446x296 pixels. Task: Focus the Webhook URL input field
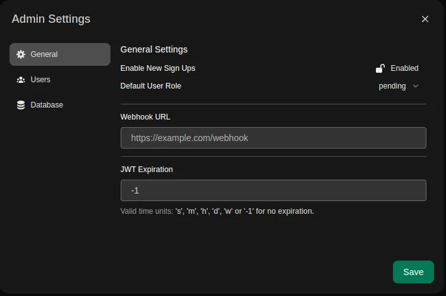point(273,138)
